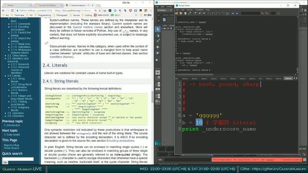Click the left tab scroll arrow in Script Editor
Image resolution: width=308 pixels, height=173 pixels.
(x=295, y=78)
